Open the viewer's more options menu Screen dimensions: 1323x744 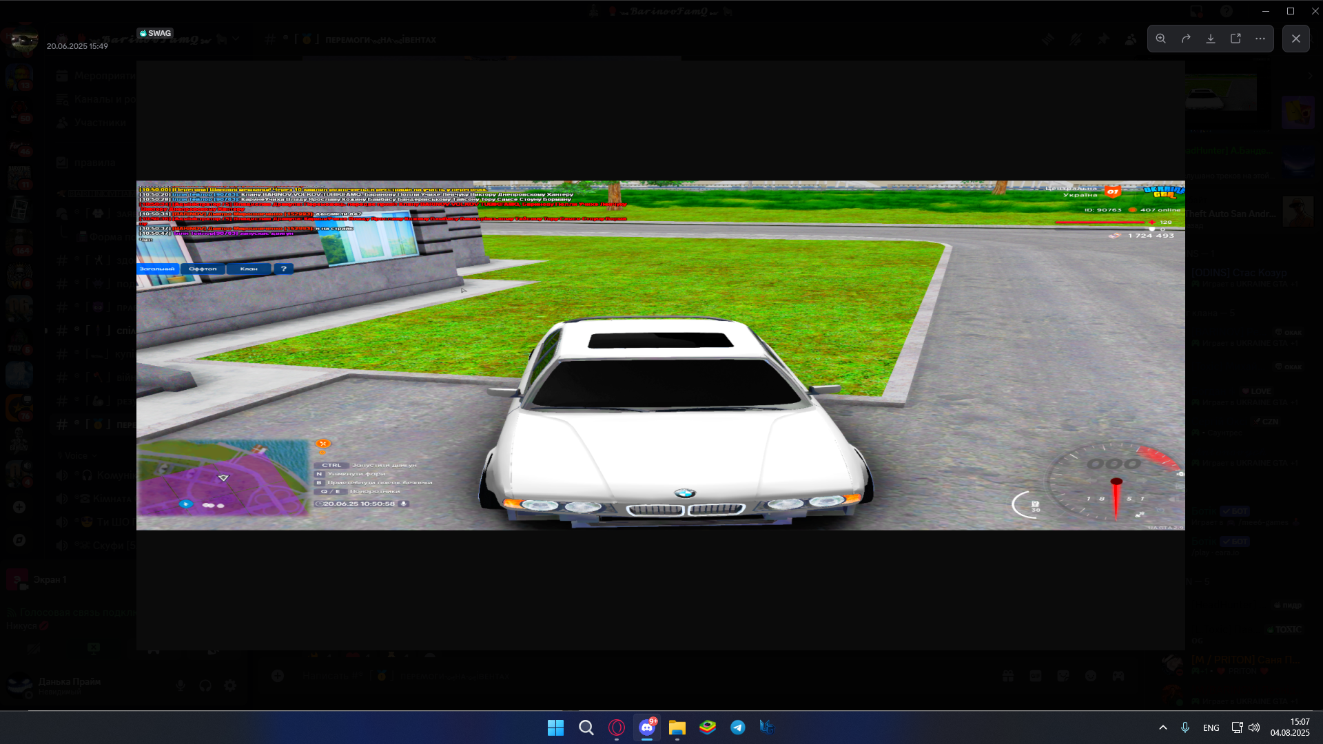coord(1260,39)
